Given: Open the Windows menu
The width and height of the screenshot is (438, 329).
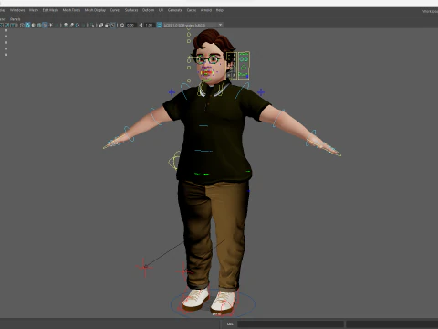Looking at the screenshot, I should (x=17, y=10).
